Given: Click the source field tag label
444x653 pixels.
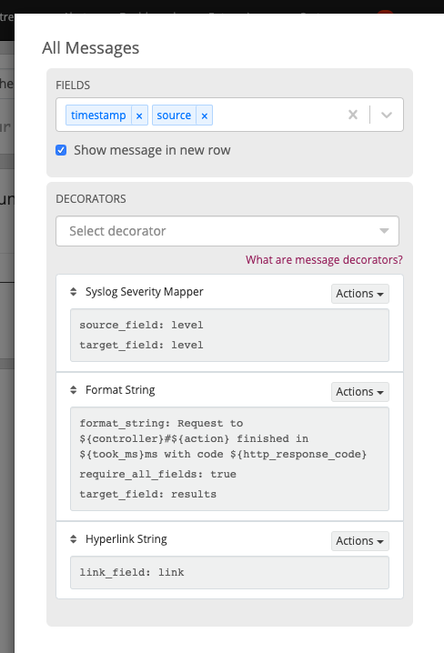Looking at the screenshot, I should 174,116.
